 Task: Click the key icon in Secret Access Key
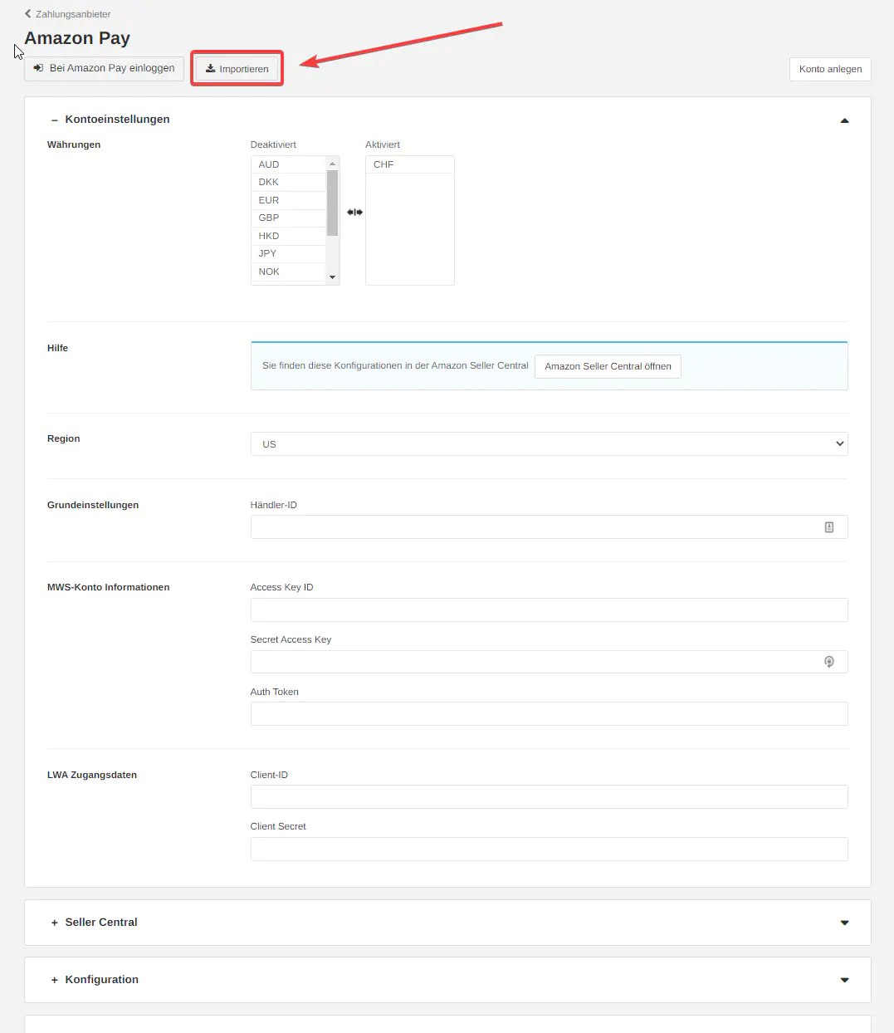pos(828,662)
